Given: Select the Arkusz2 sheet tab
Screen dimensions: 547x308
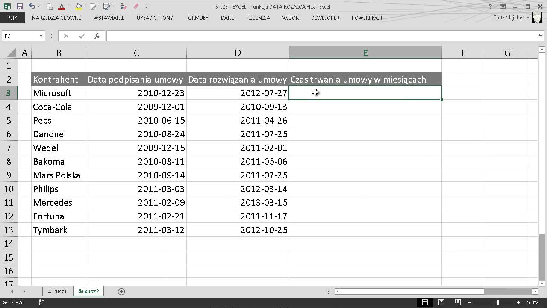Looking at the screenshot, I should point(88,291).
